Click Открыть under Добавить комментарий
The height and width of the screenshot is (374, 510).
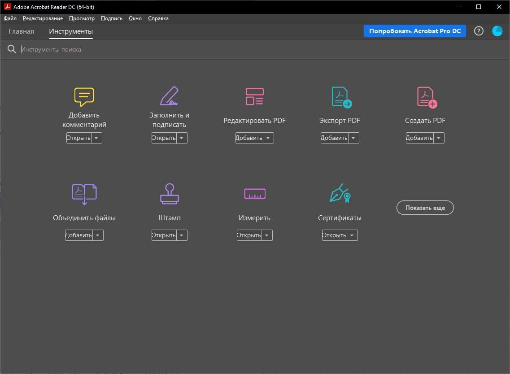[78, 138]
